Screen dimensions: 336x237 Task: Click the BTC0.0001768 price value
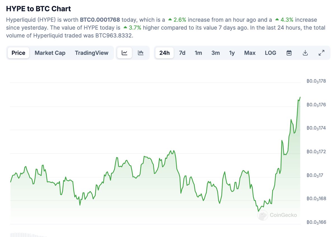point(100,20)
